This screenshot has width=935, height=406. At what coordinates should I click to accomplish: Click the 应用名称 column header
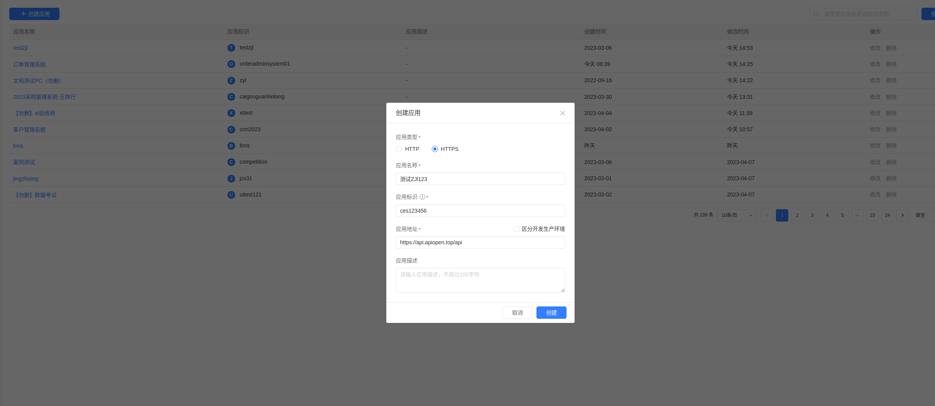pyautogui.click(x=24, y=32)
